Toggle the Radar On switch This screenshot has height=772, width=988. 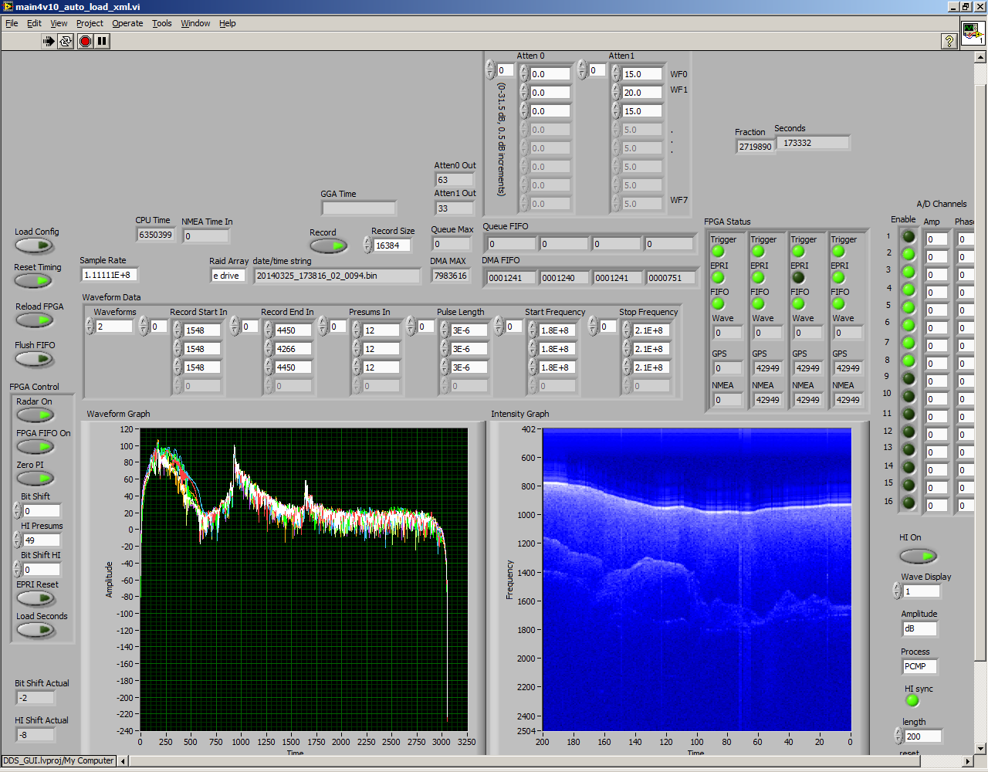click(35, 415)
